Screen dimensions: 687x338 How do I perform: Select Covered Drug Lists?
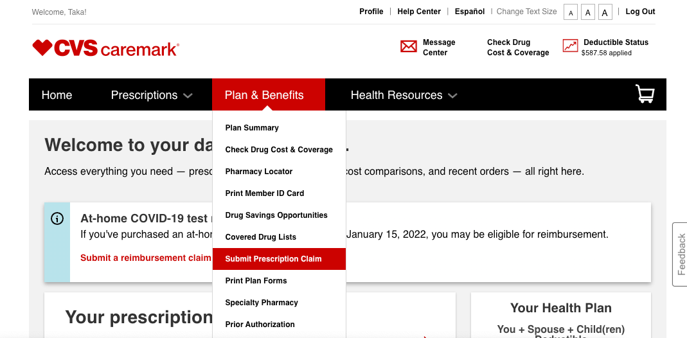click(261, 237)
